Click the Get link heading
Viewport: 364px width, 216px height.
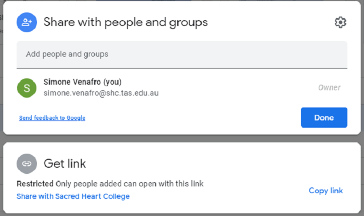[64, 164]
